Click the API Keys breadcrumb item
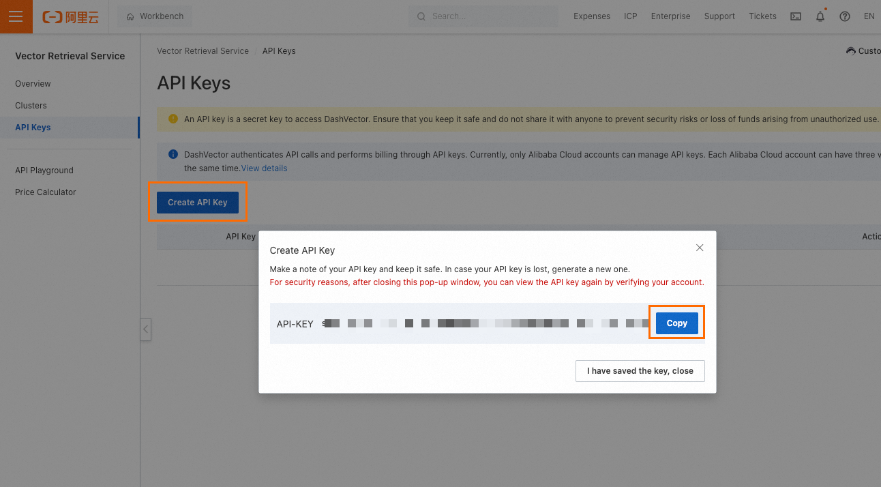881x487 pixels. point(279,51)
